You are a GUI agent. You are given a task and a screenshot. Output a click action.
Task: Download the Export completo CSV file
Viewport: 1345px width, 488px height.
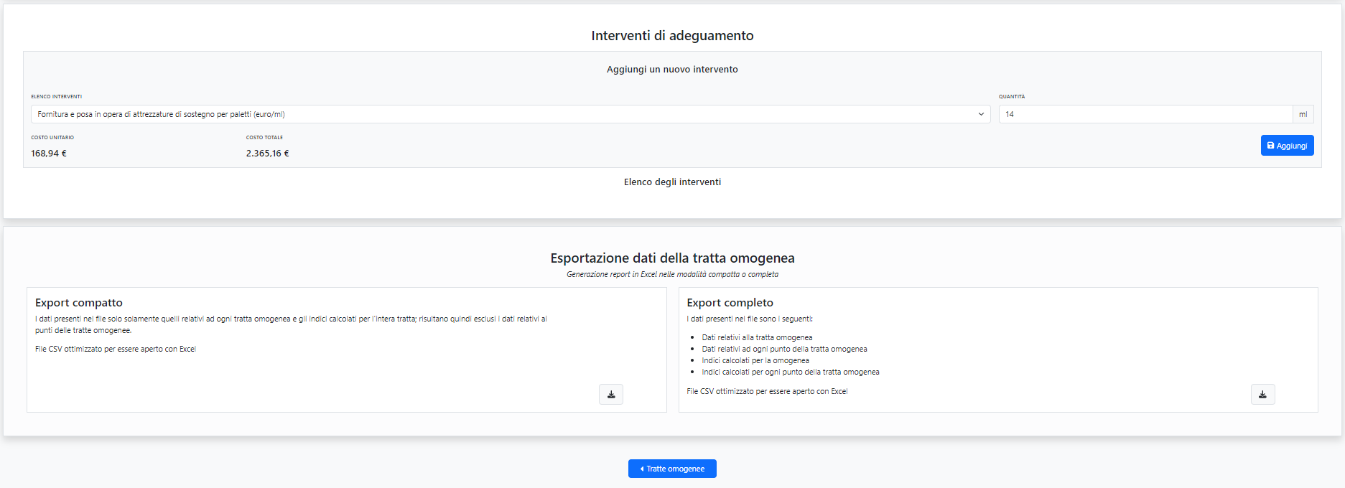pyautogui.click(x=1262, y=394)
